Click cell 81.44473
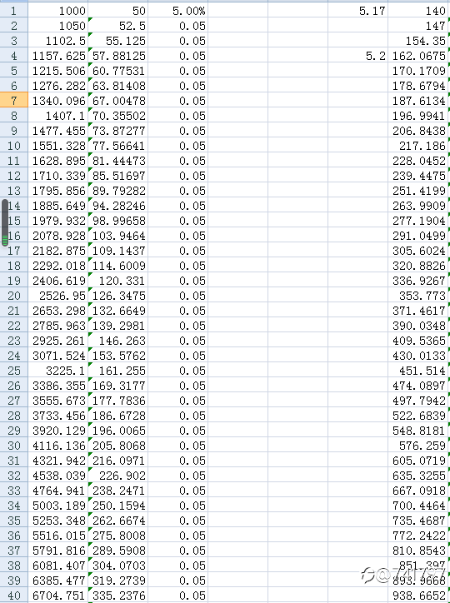Viewport: 450px width, 603px height. 118,161
